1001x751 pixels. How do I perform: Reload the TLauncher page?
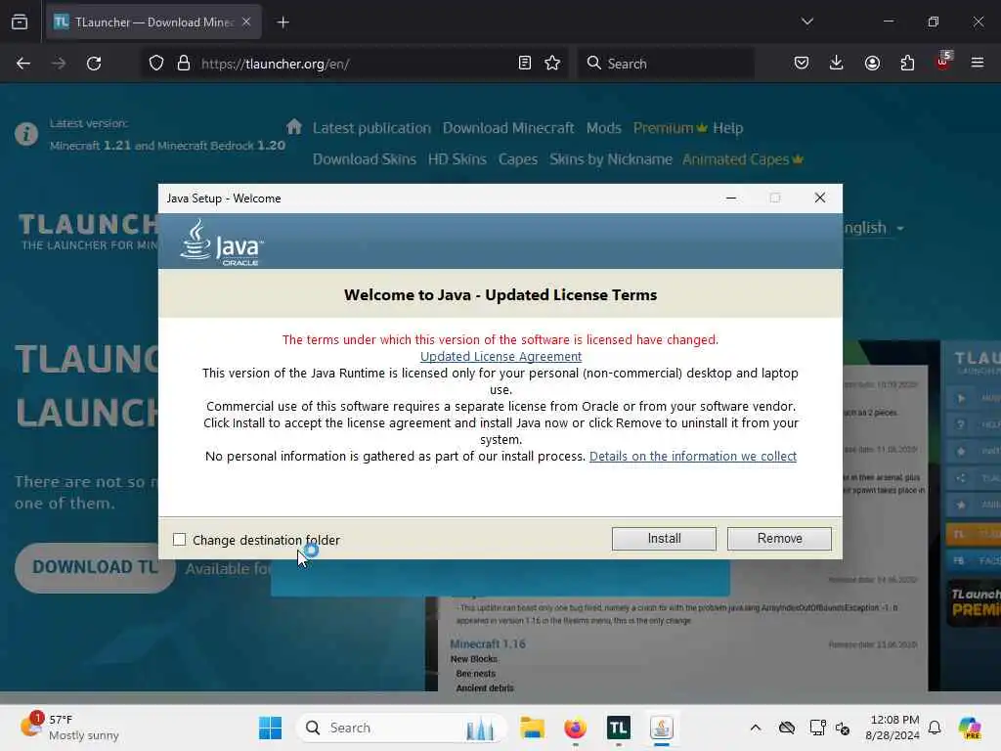tap(94, 64)
